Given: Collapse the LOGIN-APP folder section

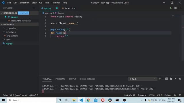Looking at the screenshot, I should tap(2, 24).
